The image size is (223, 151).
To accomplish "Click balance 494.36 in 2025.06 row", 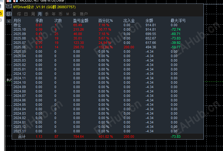I will tap(151, 47).
